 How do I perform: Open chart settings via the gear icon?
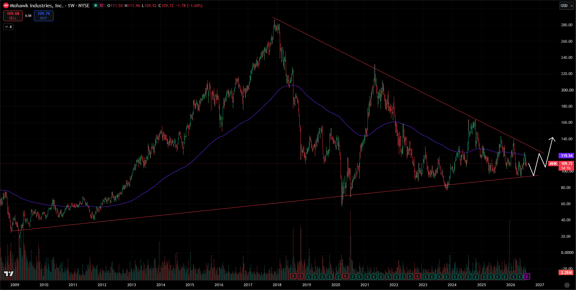pos(567,285)
